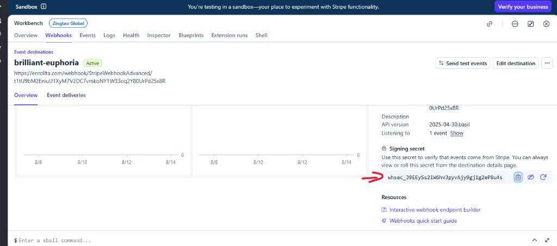Open Health tab

click(x=131, y=35)
